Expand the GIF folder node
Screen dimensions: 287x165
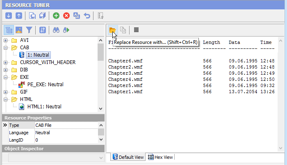tap(5, 92)
